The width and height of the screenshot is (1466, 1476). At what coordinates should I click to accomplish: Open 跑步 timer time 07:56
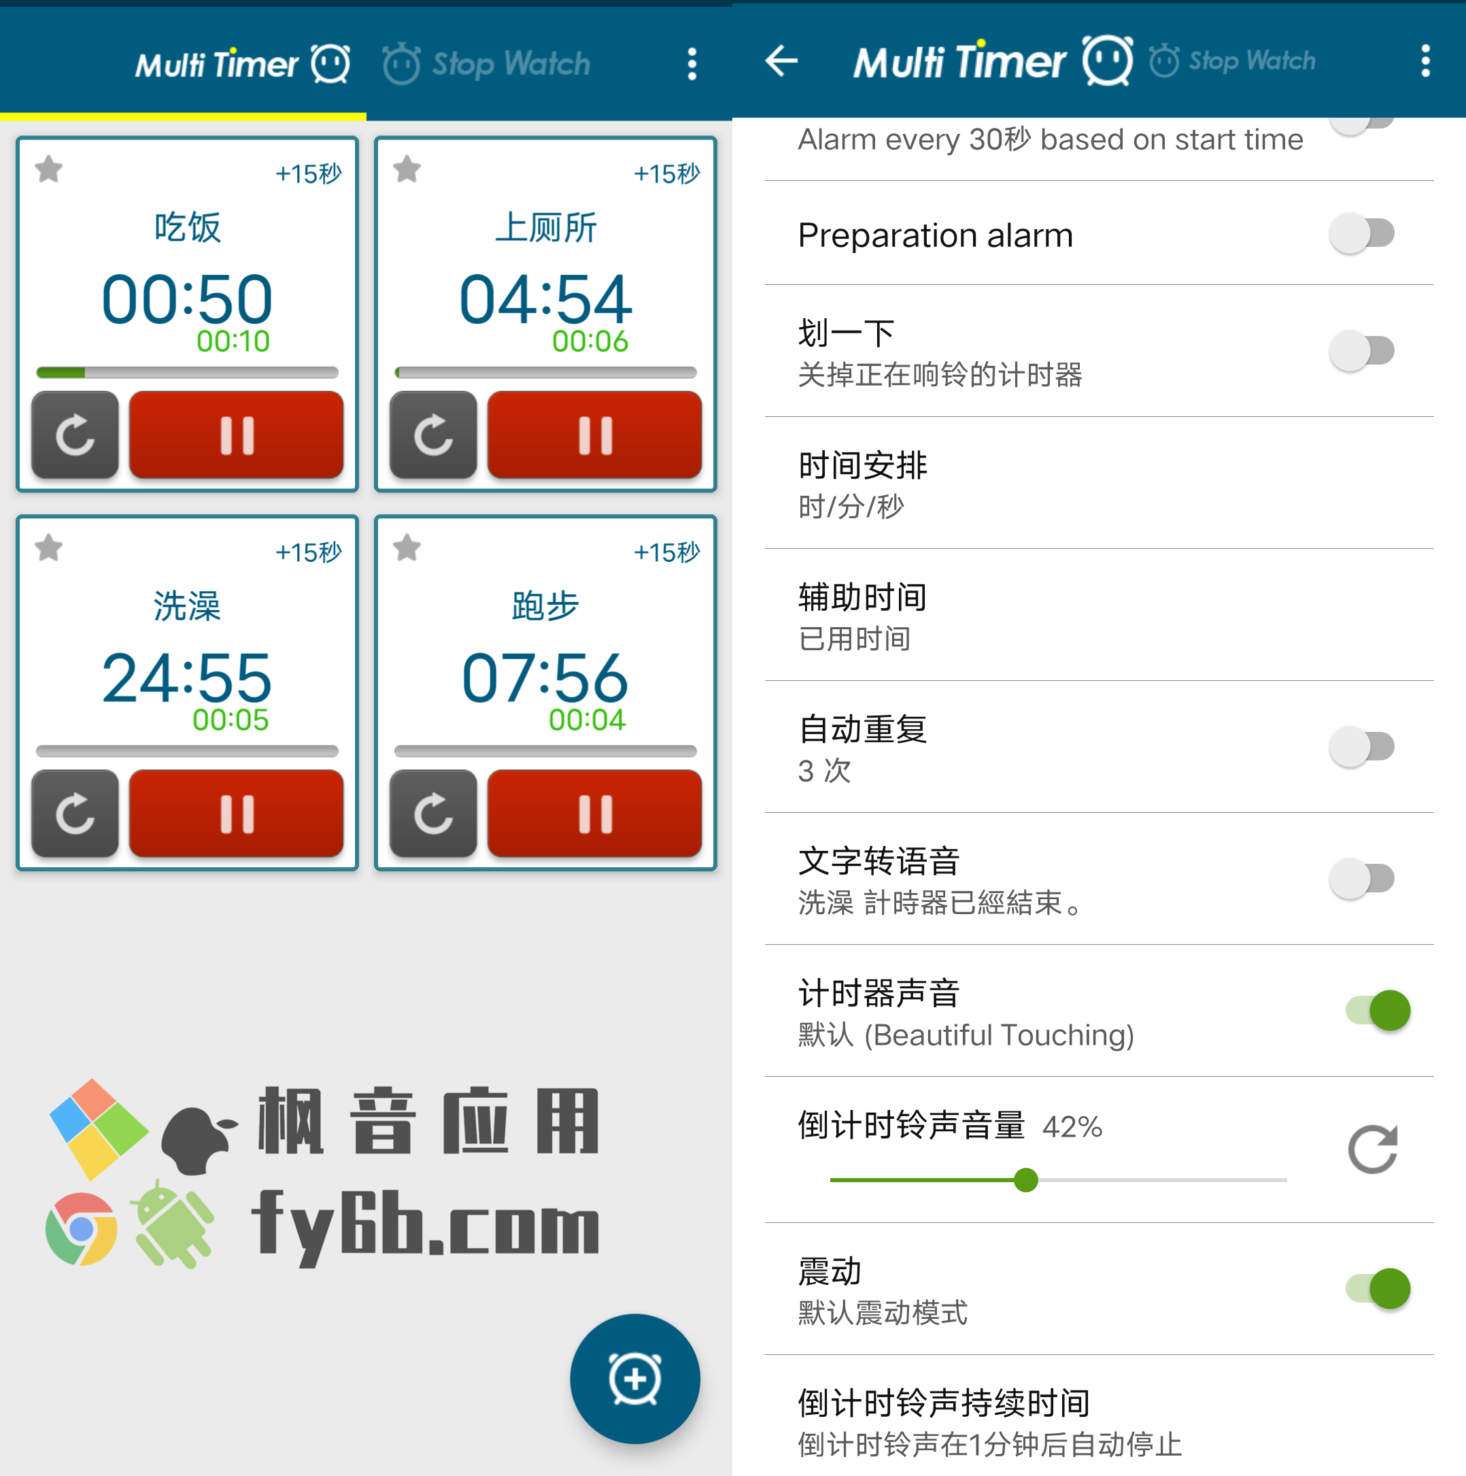click(545, 677)
